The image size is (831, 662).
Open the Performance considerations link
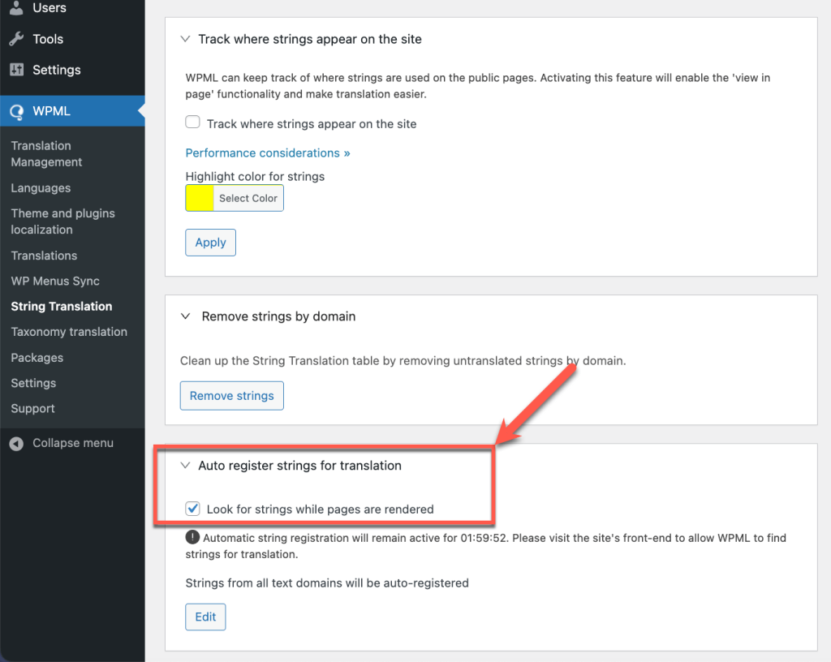pyautogui.click(x=268, y=153)
